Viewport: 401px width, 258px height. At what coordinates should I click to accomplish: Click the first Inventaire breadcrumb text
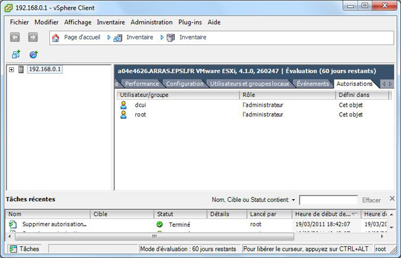(140, 38)
